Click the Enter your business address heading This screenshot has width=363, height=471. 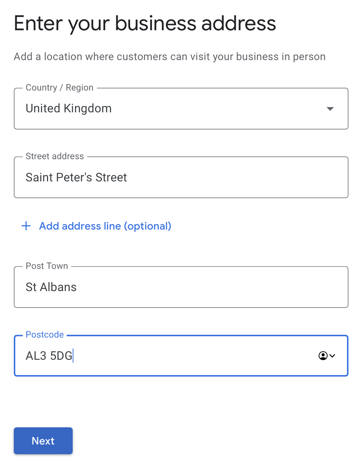tap(145, 24)
